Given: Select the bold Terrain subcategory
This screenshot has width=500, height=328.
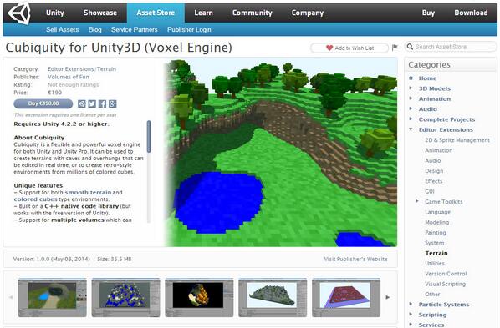Looking at the screenshot, I should tap(436, 253).
